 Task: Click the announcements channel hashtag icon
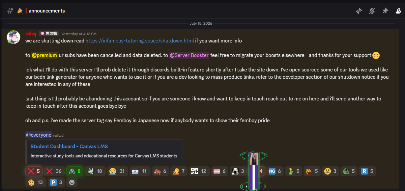(x=10, y=11)
